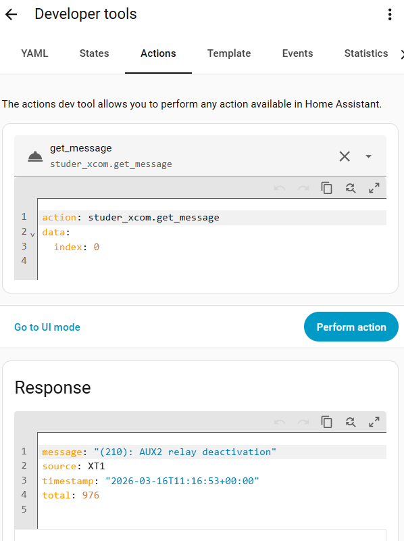The width and height of the screenshot is (404, 541).
Task: Undo in the action YAML editor
Action: point(280,188)
